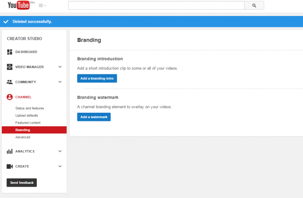Viewport: 303px width, 198px height.
Task: Open the Analytics section
Action: click(25, 151)
